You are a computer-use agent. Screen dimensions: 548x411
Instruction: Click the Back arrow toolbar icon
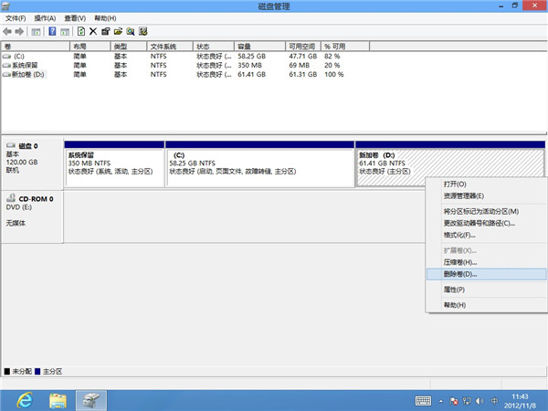pyautogui.click(x=7, y=31)
